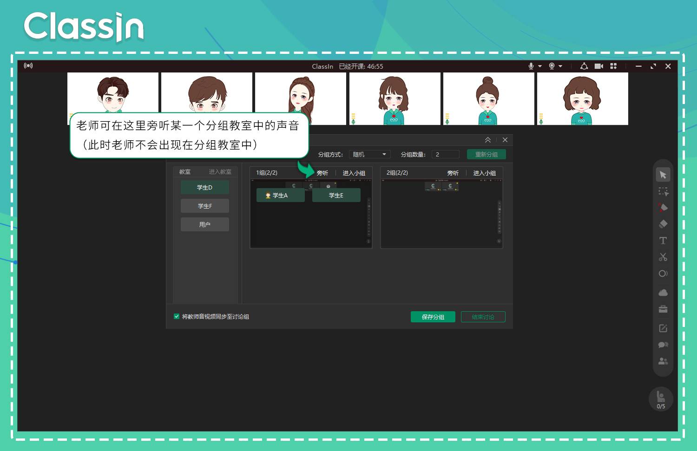Open the teaching toolbox
The width and height of the screenshot is (697, 451).
click(x=663, y=309)
